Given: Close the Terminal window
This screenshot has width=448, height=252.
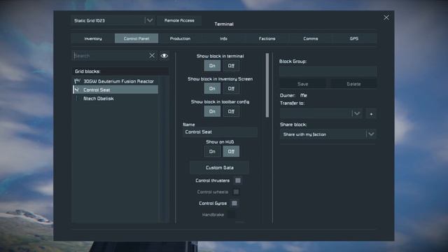Looking at the screenshot, I should [x=386, y=17].
